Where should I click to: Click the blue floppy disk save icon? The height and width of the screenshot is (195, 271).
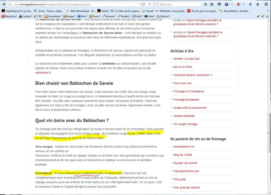pyautogui.click(x=227, y=4)
